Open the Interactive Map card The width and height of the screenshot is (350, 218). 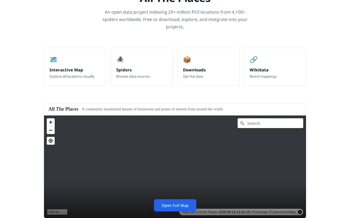[75, 67]
